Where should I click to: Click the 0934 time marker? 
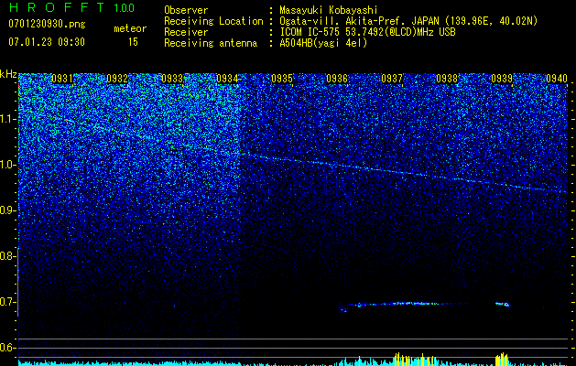[227, 79]
